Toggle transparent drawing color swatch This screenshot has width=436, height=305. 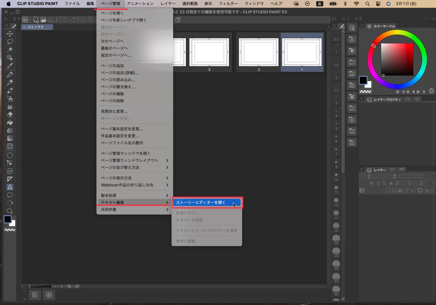pos(10,229)
